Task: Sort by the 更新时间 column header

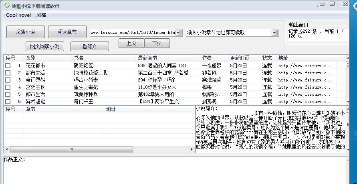Action: (x=244, y=58)
